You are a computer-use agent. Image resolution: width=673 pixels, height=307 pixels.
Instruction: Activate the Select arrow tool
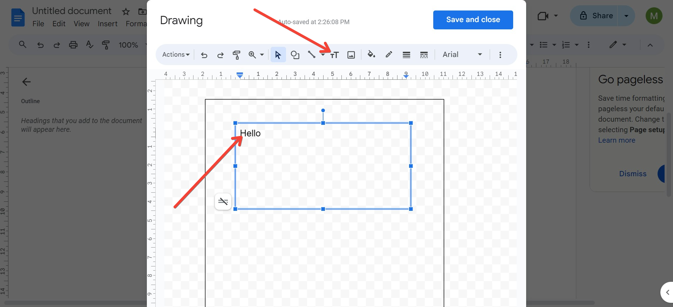[278, 55]
